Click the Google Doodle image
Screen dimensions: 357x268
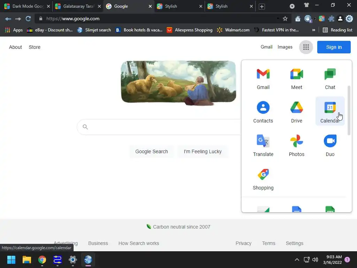click(x=178, y=83)
